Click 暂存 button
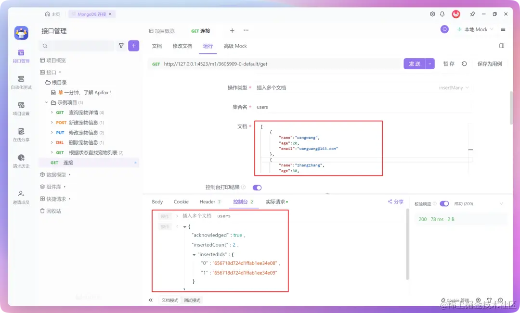This screenshot has height=313, width=520. (449, 63)
